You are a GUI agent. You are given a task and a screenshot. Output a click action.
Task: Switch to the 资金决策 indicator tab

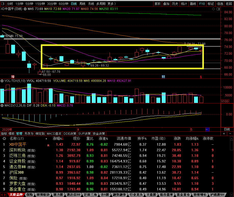[99, 134]
